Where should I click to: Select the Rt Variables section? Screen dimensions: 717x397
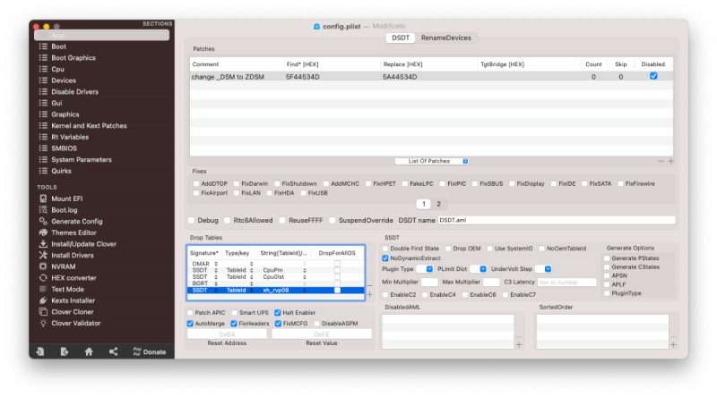pos(70,137)
